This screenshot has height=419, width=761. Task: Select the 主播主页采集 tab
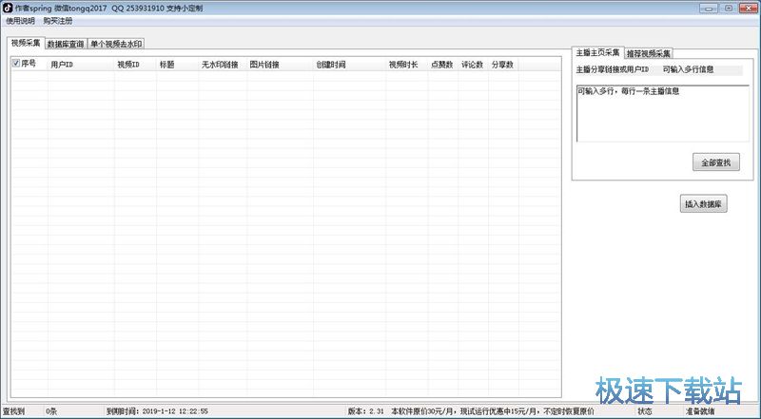(598, 52)
